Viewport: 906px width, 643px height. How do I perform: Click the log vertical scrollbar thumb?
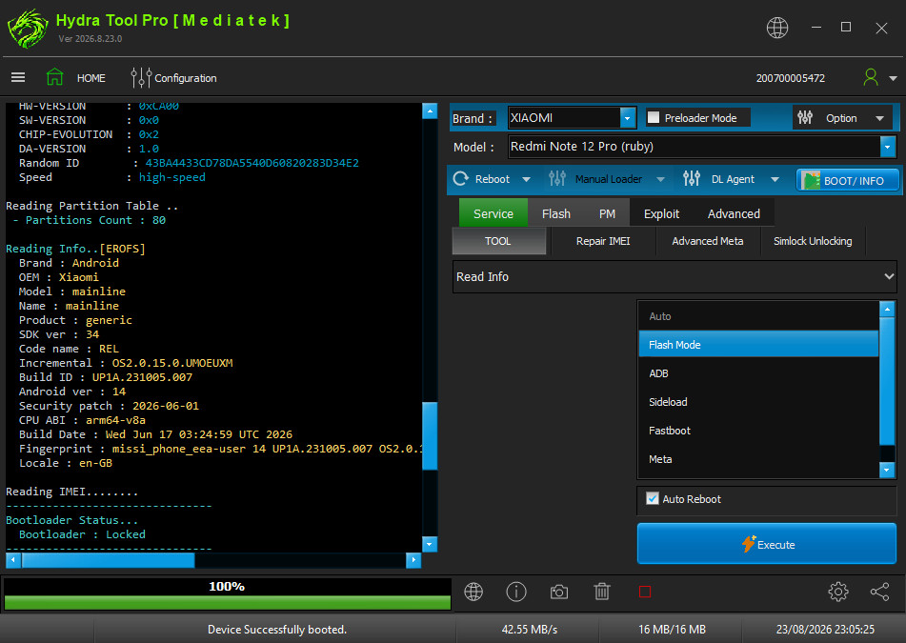[x=430, y=435]
